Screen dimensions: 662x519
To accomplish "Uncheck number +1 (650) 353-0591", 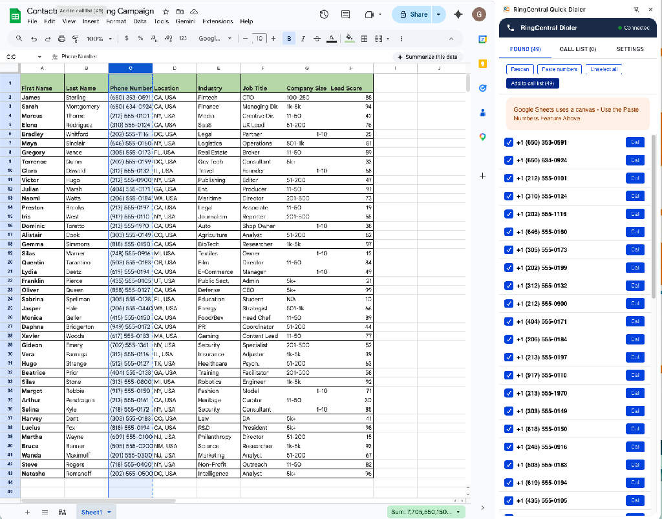I will pos(508,143).
